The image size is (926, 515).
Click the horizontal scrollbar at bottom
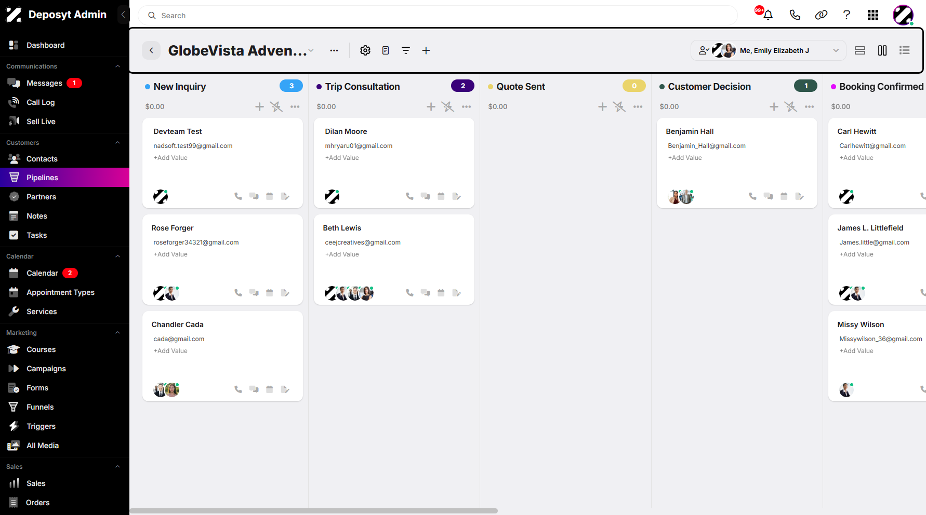tap(314, 511)
